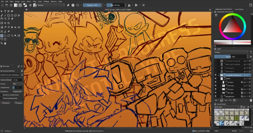Reload original brush preset icon
253x133 pixels.
pos(77,5)
